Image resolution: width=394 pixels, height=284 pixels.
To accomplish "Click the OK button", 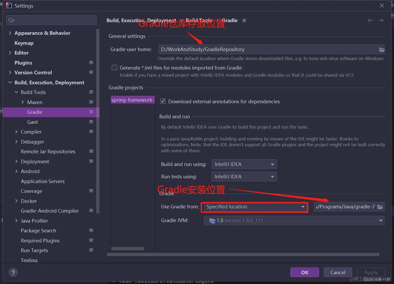I will [305, 272].
